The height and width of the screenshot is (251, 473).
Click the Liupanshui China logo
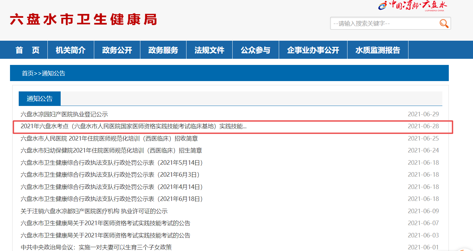[x=412, y=5]
